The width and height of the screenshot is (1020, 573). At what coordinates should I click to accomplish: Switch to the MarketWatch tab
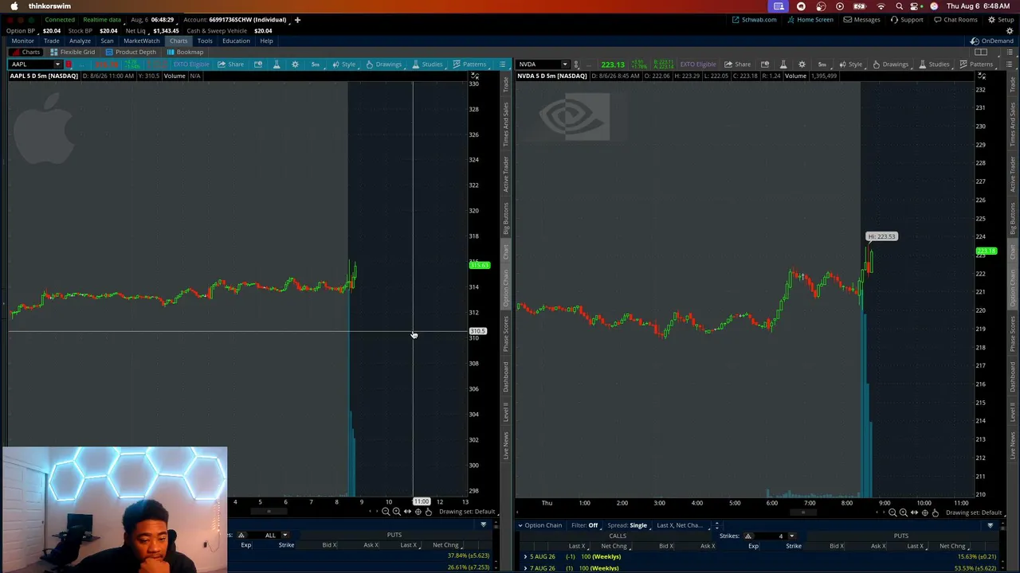coord(141,41)
